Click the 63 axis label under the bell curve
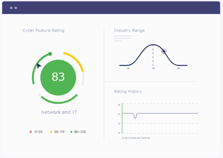The width and height of the screenshot is (223, 158). pos(153,68)
